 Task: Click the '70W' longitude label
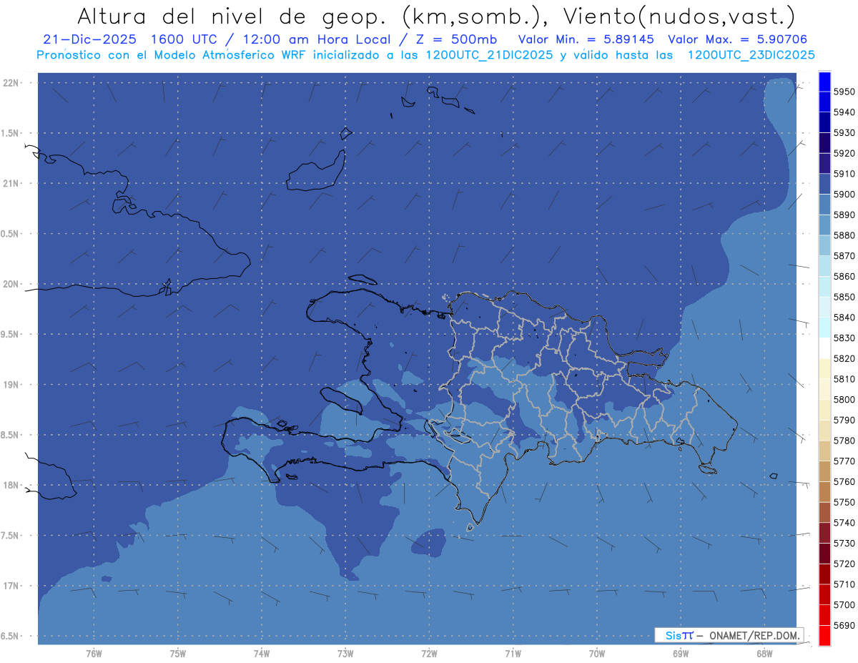pyautogui.click(x=596, y=654)
